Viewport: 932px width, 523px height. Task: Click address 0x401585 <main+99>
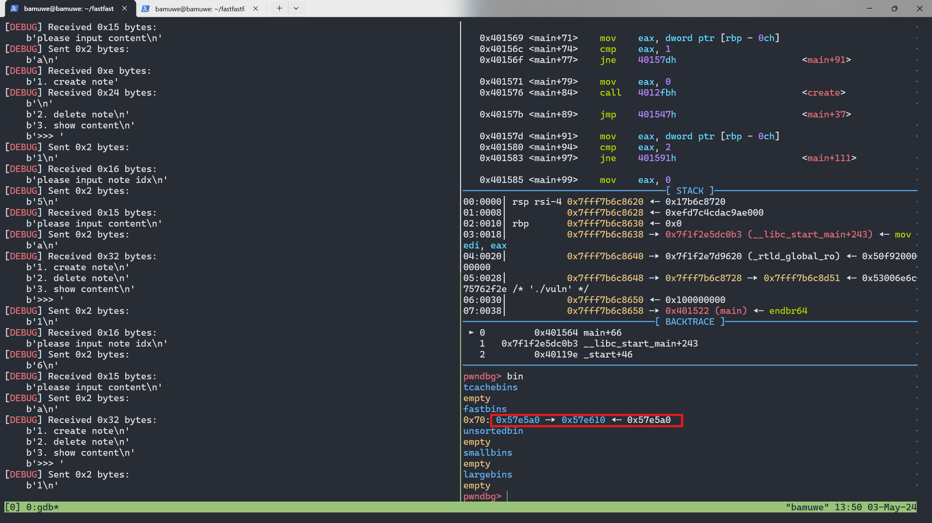(x=528, y=180)
